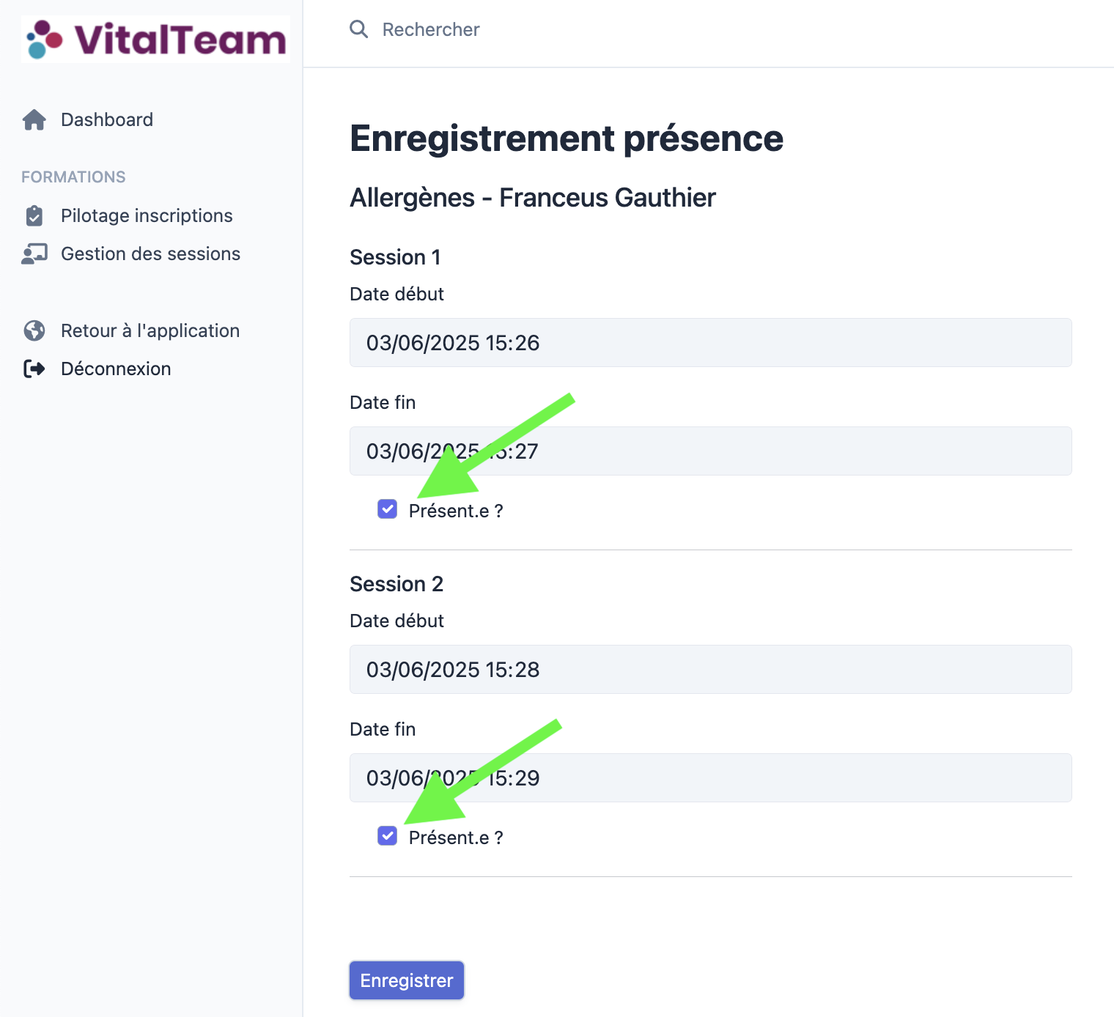Screen dimensions: 1114x1017
Task: Follow the Retour à l'application link
Action: point(150,331)
